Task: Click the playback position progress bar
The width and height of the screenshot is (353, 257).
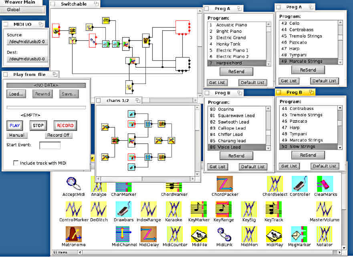Action: click(46, 108)
